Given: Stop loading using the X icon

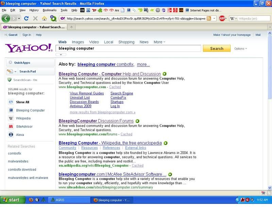Looking at the screenshot, I should [35, 18].
